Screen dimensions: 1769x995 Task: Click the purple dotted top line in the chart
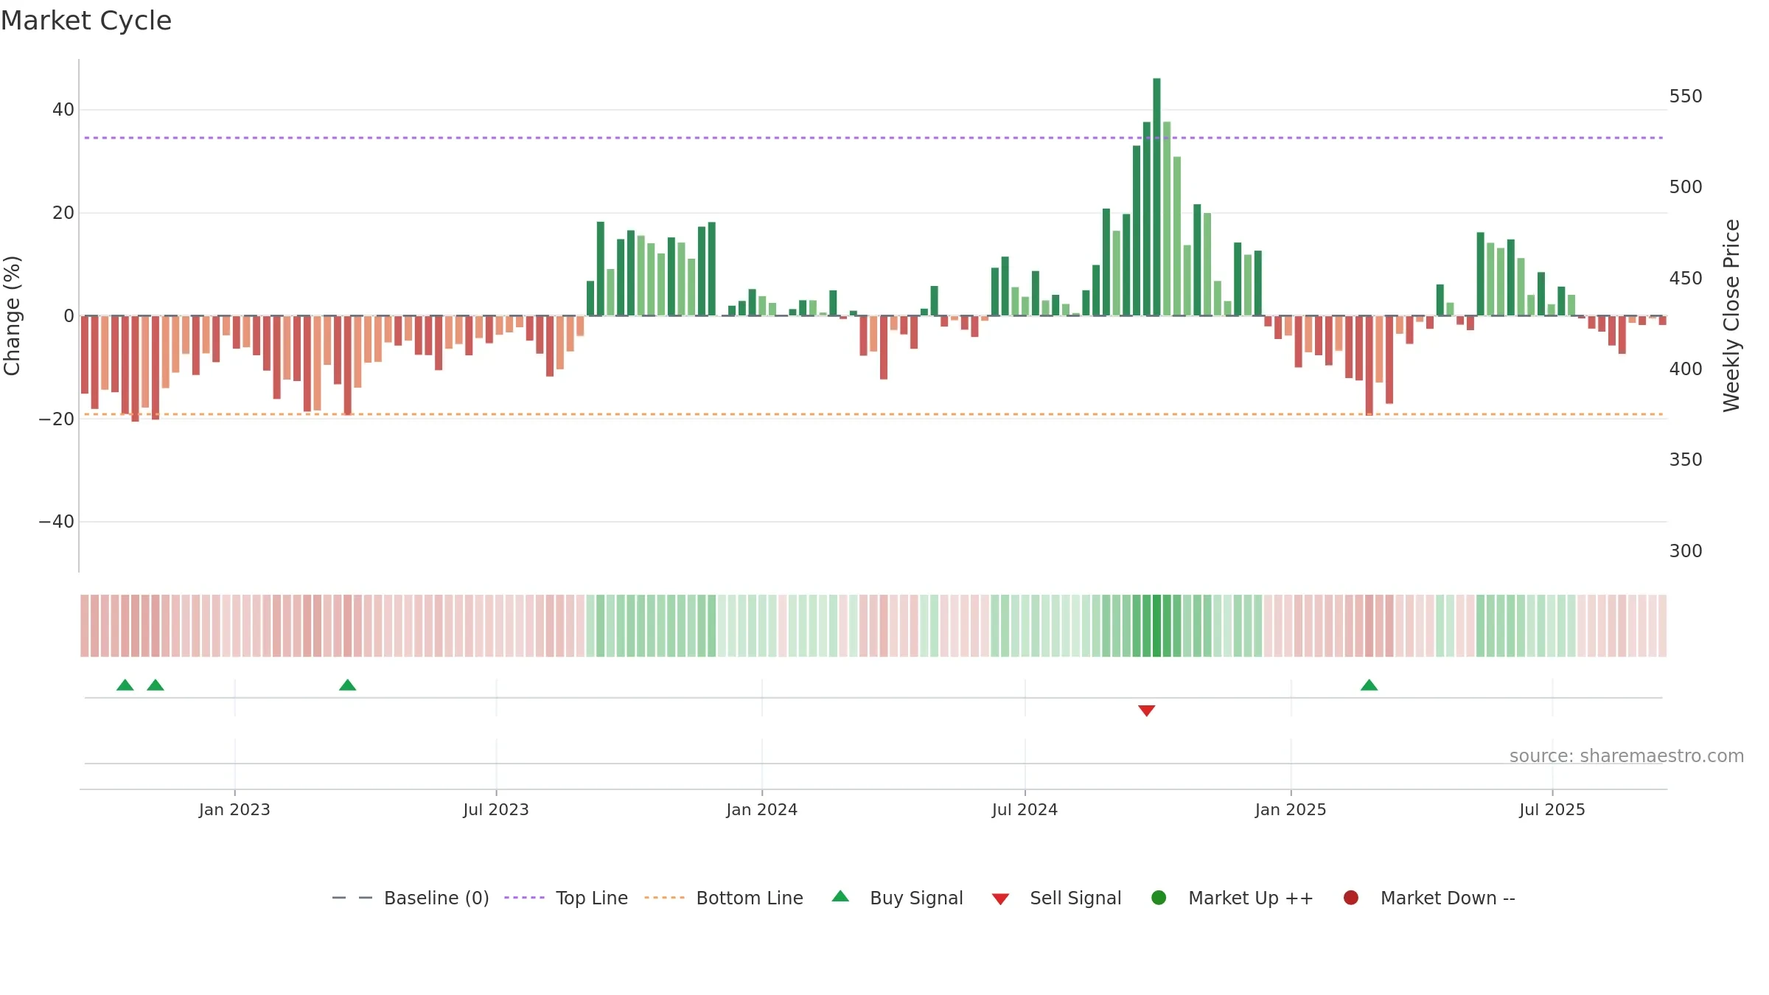(x=873, y=138)
